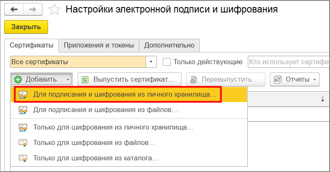Image resolution: width=330 pixels, height=172 pixels.
Task: Click the green plus icon on Добавить
Action: point(18,80)
